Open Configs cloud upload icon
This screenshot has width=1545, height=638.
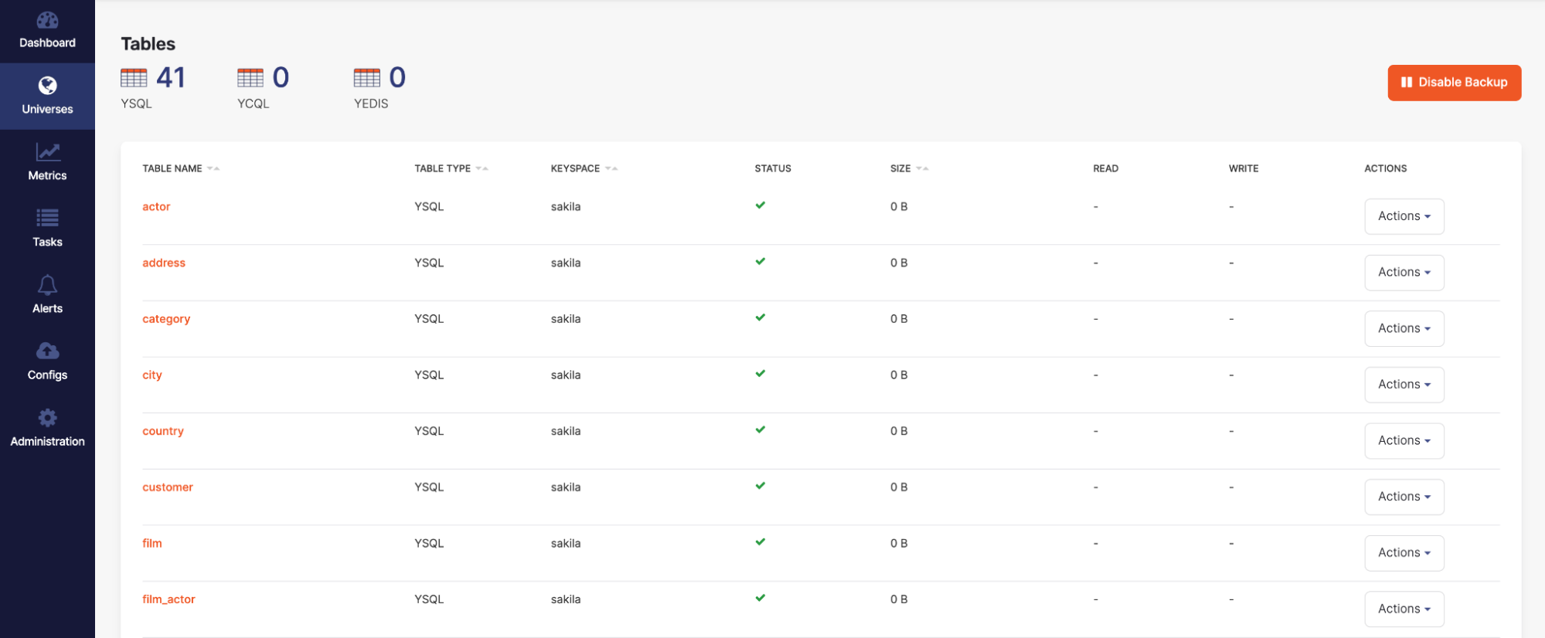(47, 351)
